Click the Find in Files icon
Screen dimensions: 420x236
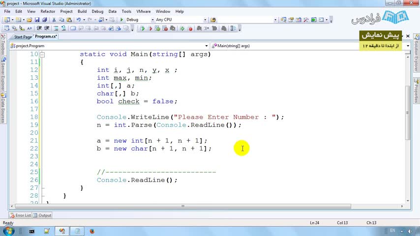pos(213,20)
